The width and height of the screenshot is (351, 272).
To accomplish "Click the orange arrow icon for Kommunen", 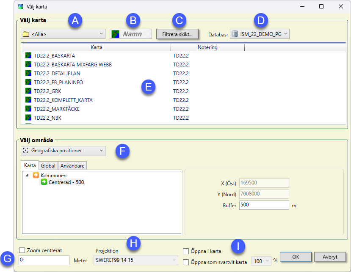I will point(36,175).
